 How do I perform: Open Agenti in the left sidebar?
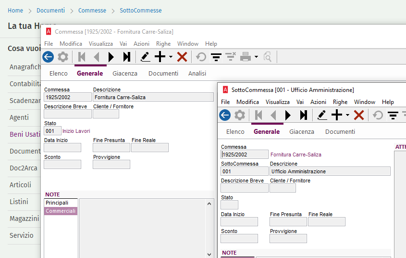coord(19,117)
